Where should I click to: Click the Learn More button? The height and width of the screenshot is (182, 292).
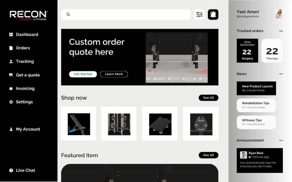pyautogui.click(x=114, y=74)
